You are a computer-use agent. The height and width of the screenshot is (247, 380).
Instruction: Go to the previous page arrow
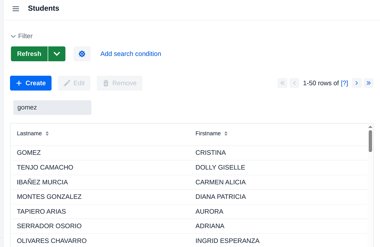tap(294, 83)
